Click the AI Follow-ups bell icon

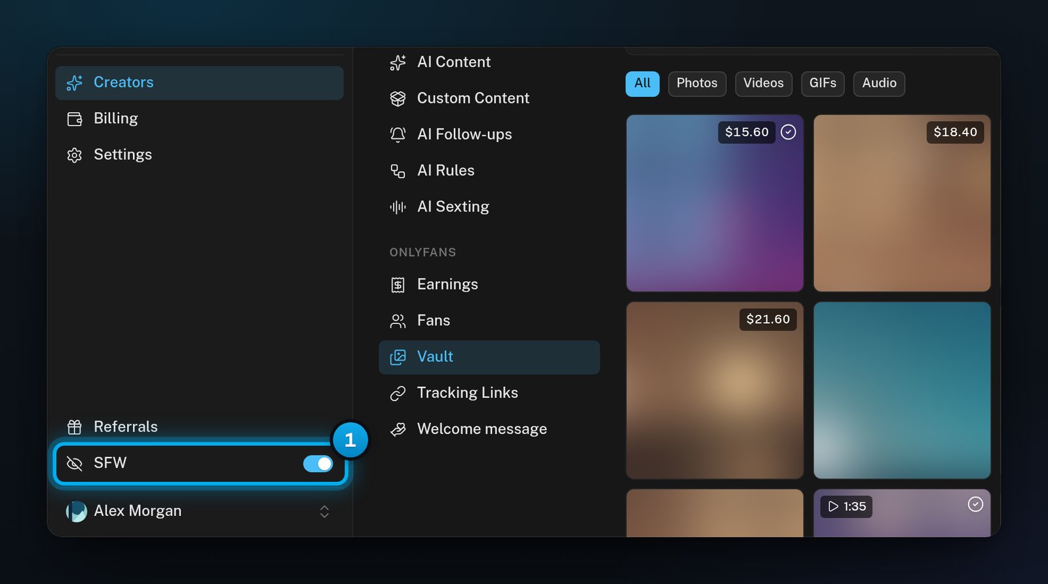pyautogui.click(x=398, y=135)
